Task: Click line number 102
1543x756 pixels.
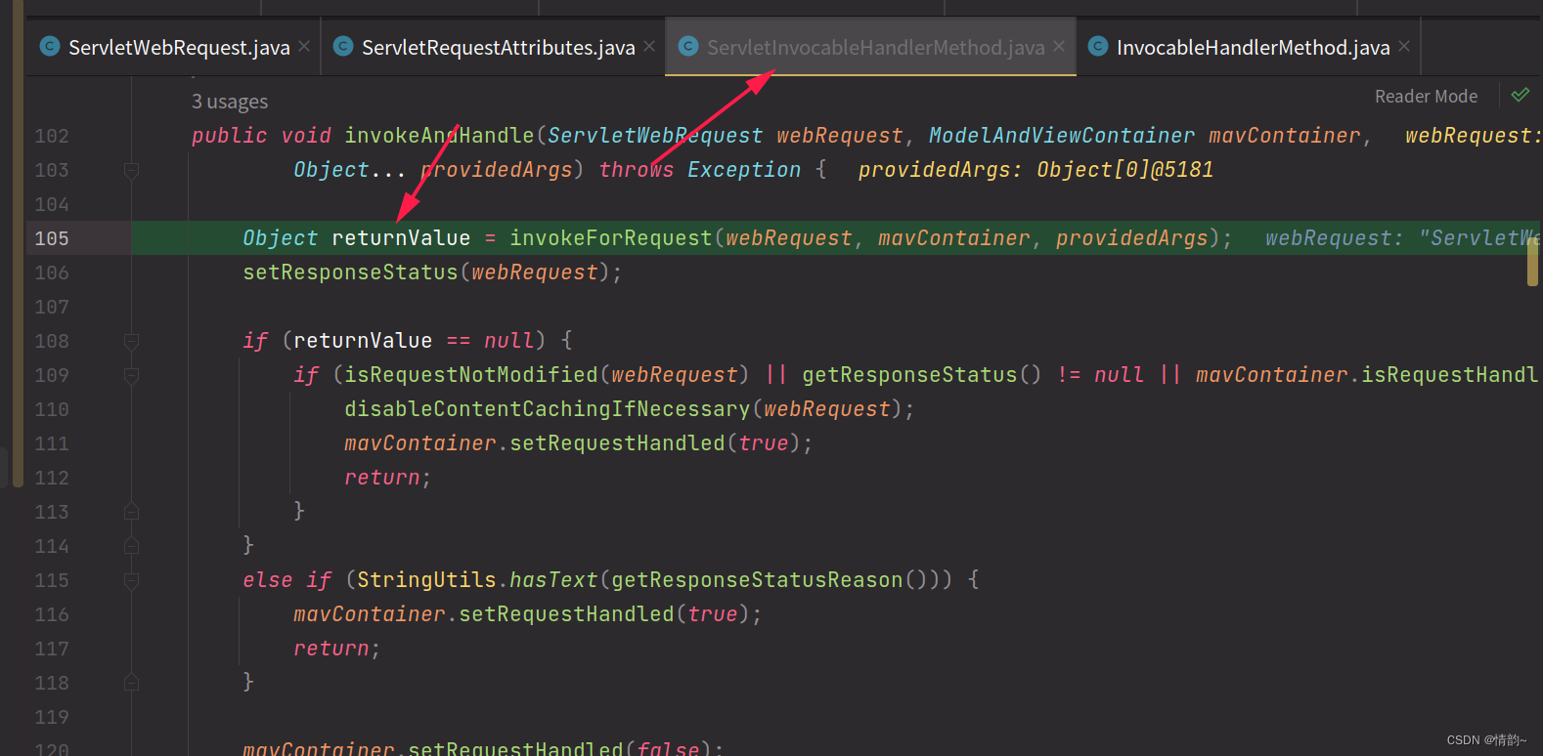Action: tap(52, 136)
